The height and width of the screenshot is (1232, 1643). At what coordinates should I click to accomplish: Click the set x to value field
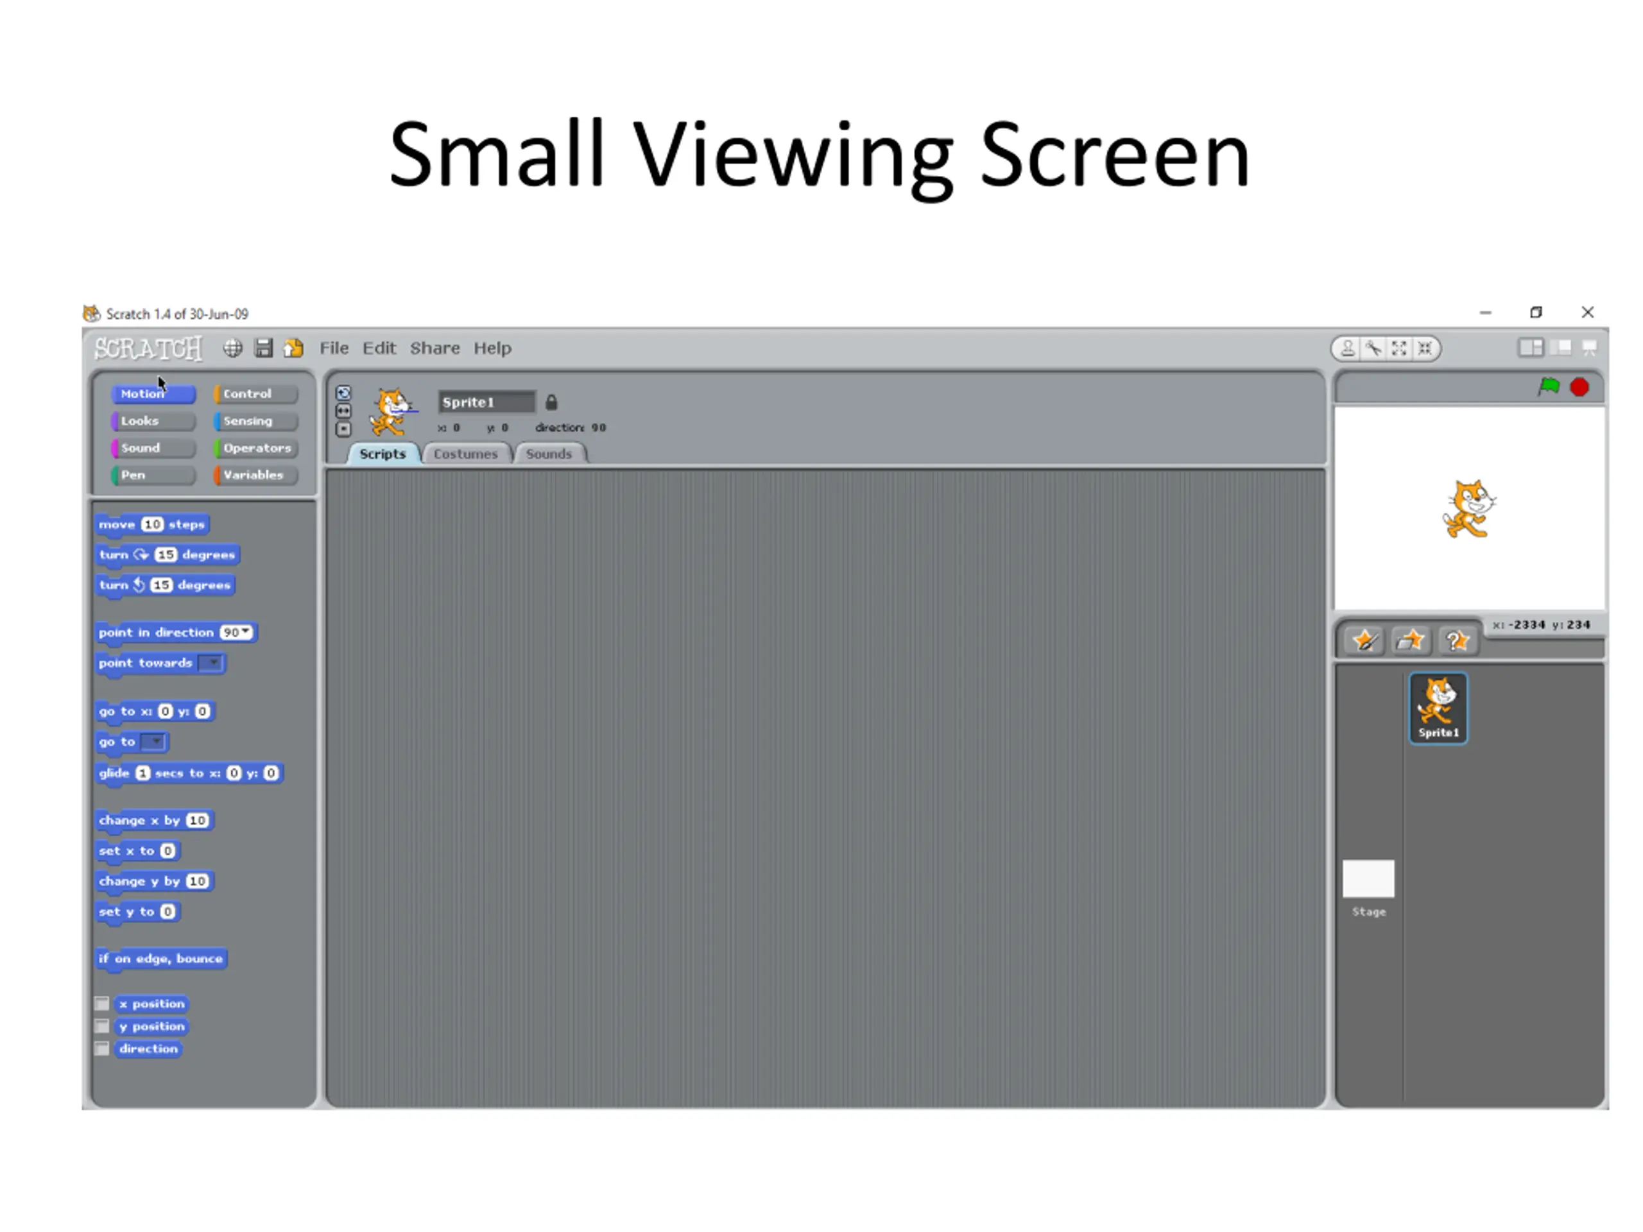[168, 851]
